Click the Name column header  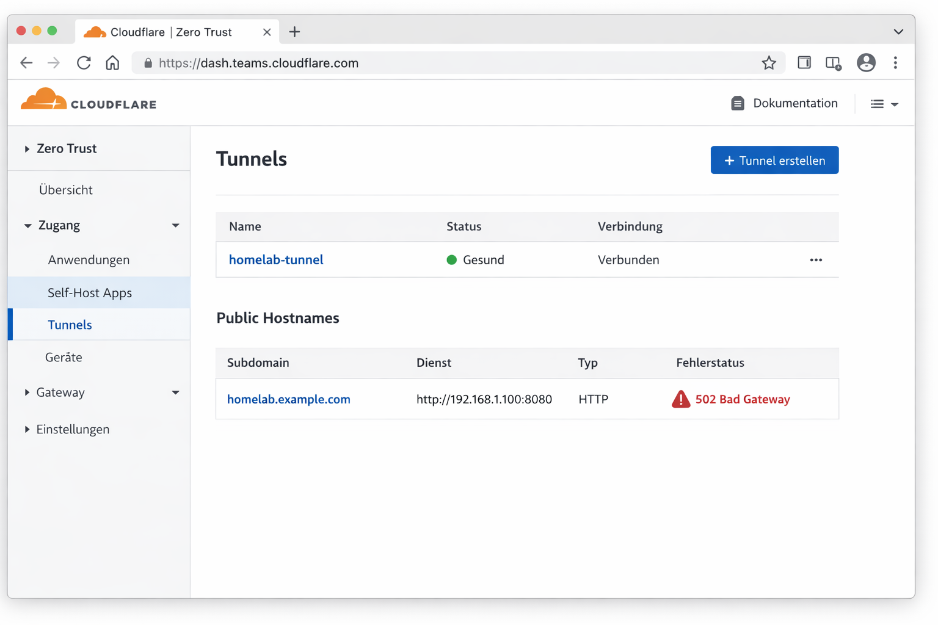pos(245,226)
